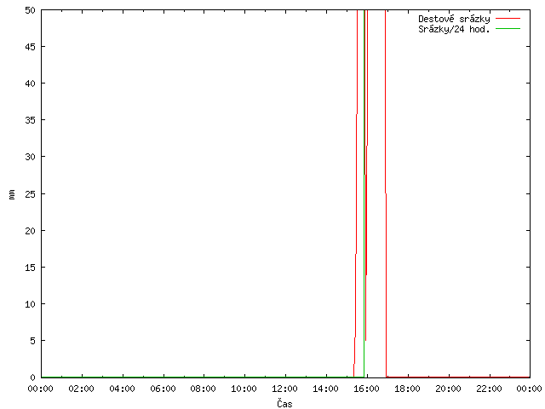Click the 15 value on y-axis
The image size is (545, 409).
coord(31,267)
